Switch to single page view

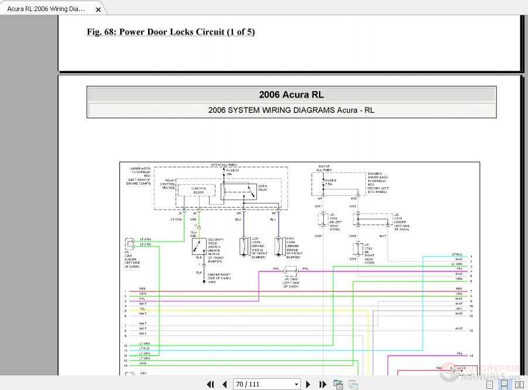tap(490, 385)
